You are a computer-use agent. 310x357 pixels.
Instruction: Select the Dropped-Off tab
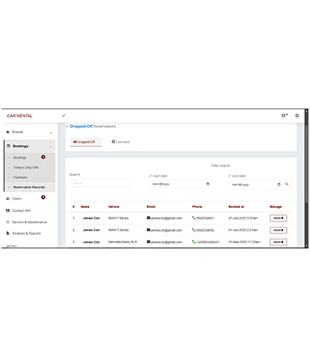point(84,141)
